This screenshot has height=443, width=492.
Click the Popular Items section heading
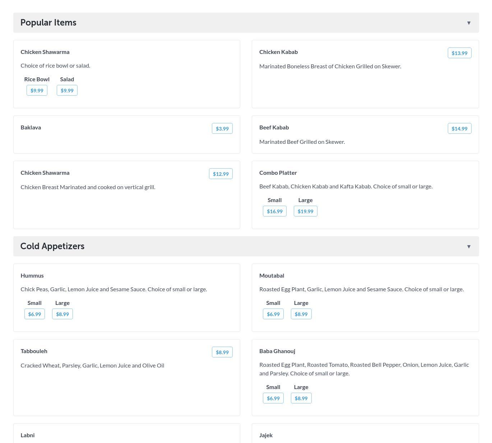(48, 23)
